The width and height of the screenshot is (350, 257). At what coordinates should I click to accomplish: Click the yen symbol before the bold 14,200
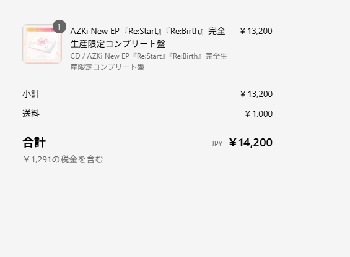(x=233, y=143)
